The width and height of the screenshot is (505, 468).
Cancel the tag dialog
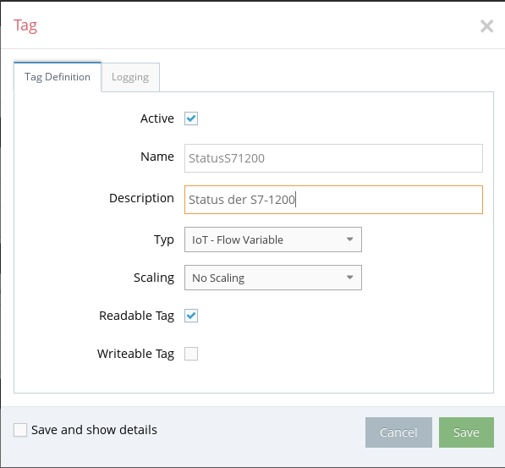pos(398,432)
